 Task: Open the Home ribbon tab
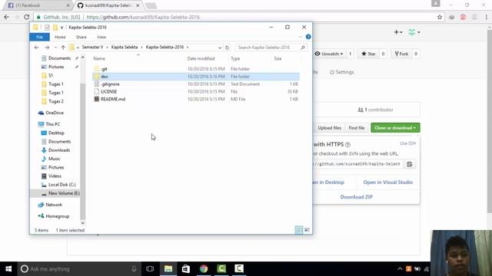60,37
